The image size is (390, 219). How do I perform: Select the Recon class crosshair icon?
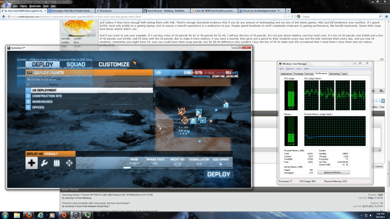(x=69, y=163)
